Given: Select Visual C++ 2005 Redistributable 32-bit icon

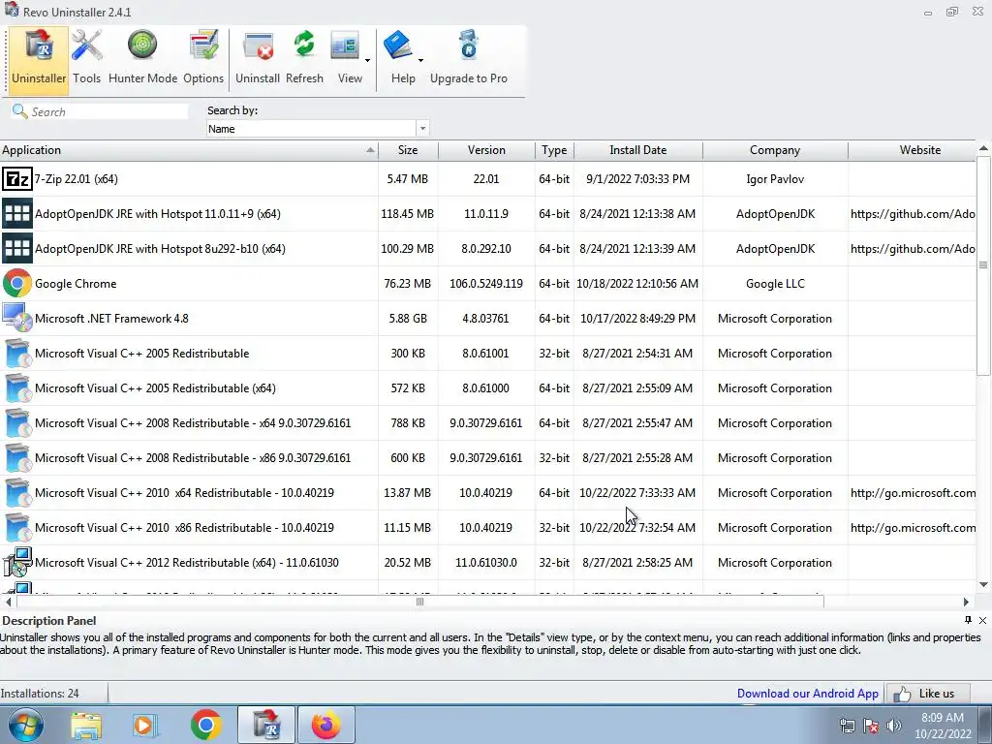Looking at the screenshot, I should click(x=17, y=353).
